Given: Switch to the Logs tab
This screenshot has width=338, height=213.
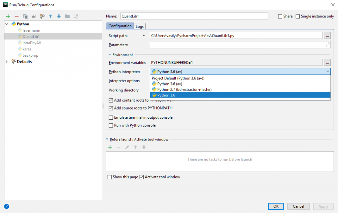Looking at the screenshot, I should tap(140, 26).
